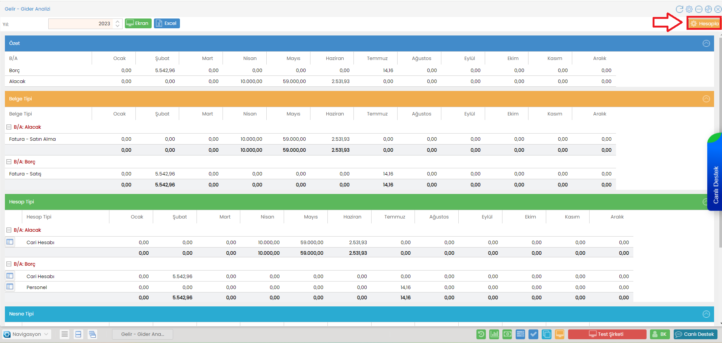The width and height of the screenshot is (722, 343).
Task: Decrease the year using stepper down arrow
Action: pos(118,26)
